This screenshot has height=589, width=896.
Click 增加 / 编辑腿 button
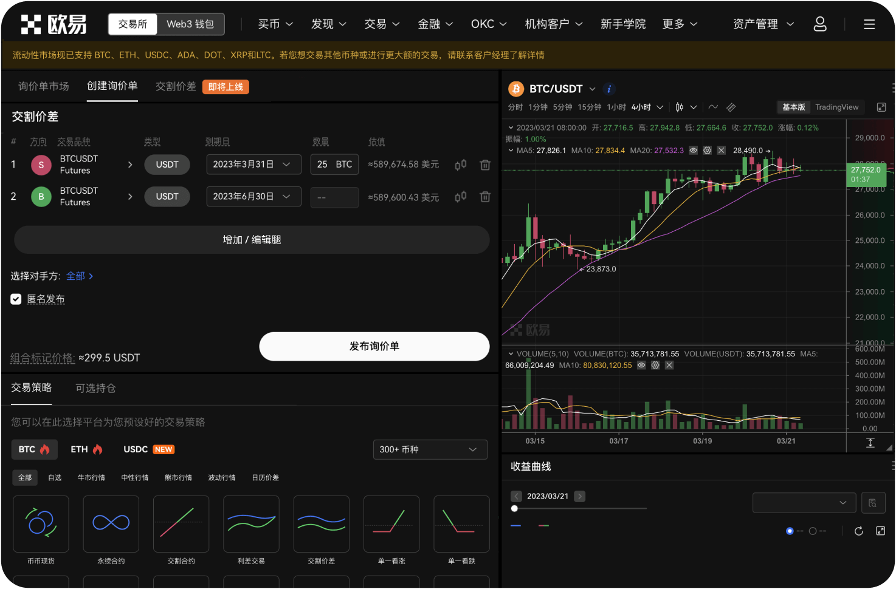(x=252, y=239)
